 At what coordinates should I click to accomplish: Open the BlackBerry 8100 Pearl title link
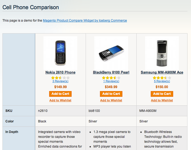[x=111, y=72]
